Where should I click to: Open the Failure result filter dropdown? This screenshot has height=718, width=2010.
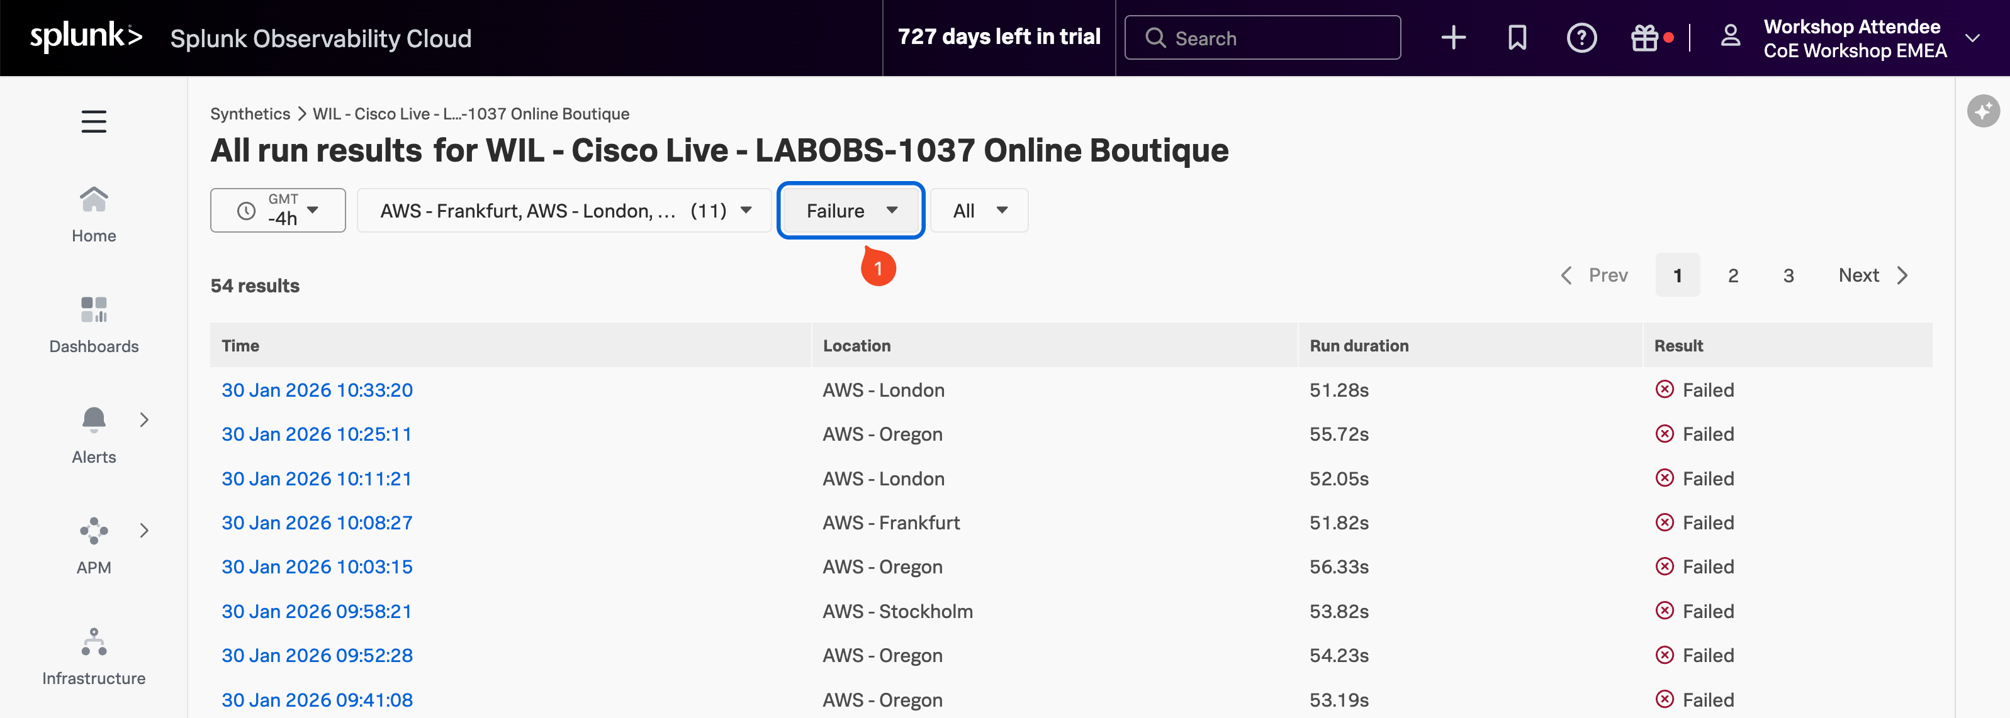coord(850,211)
